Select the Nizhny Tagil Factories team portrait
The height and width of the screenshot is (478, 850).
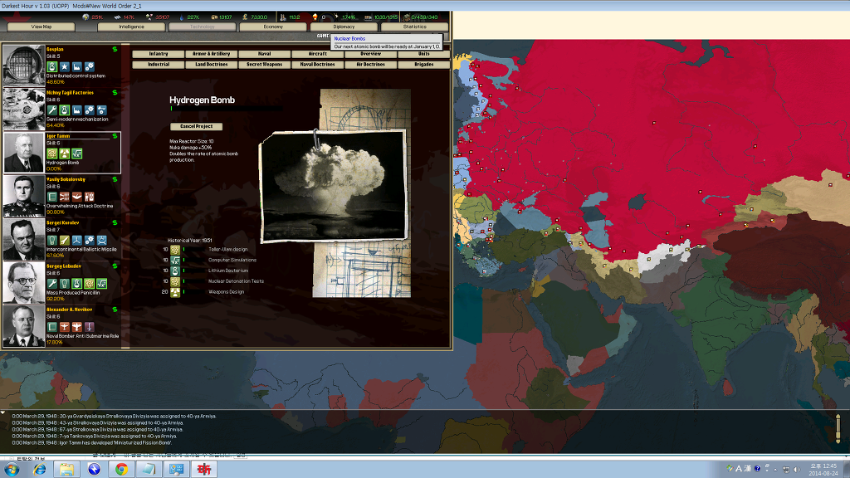click(24, 109)
